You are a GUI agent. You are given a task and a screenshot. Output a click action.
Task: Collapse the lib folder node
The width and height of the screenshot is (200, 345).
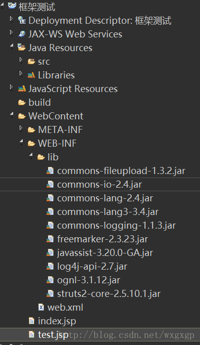[x=31, y=155]
